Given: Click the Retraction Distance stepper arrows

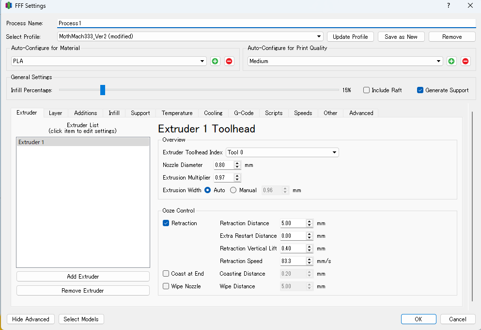Looking at the screenshot, I should (310, 223).
